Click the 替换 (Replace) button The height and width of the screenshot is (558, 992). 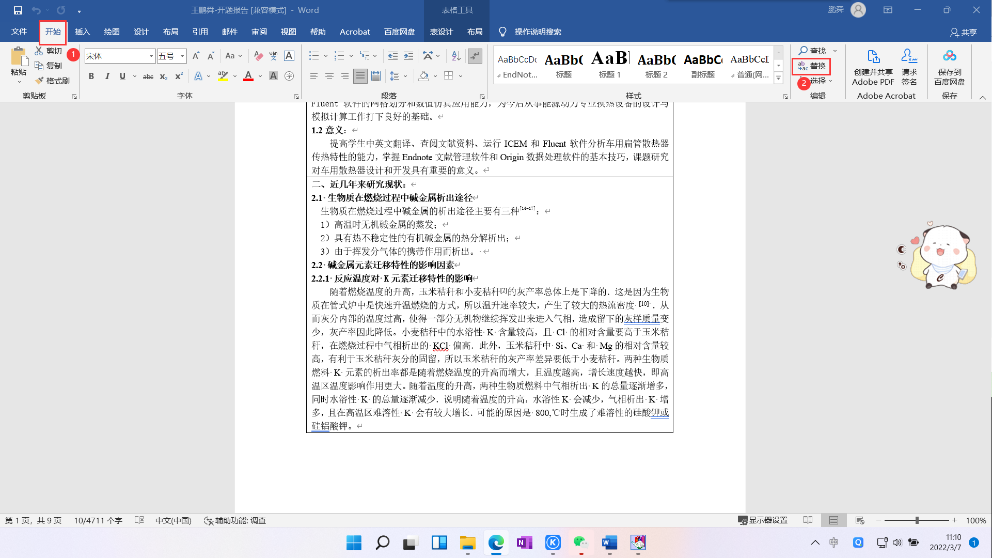[812, 66]
